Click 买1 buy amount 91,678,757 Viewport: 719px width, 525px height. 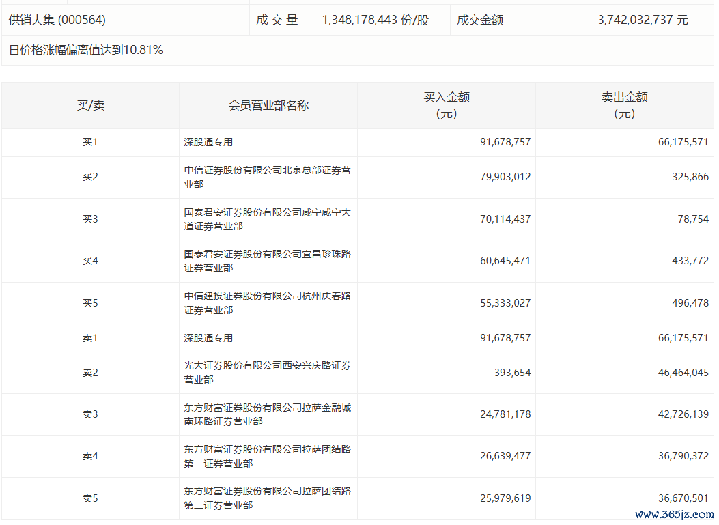(505, 142)
